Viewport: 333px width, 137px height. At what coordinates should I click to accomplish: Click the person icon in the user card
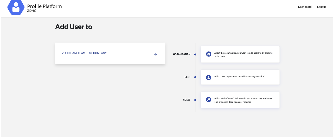pyautogui.click(x=208, y=77)
